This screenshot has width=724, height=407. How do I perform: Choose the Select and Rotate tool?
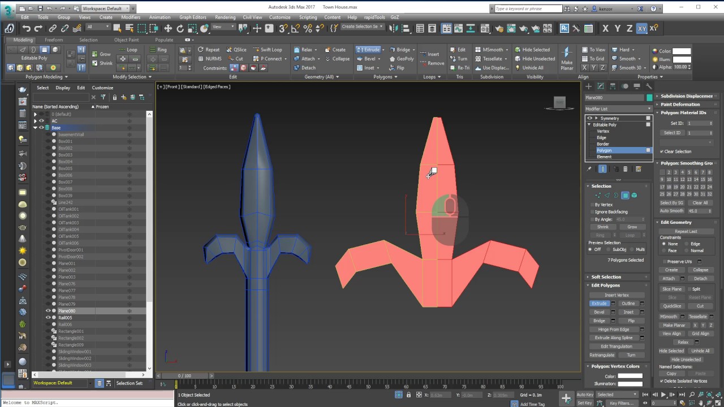pos(180,28)
